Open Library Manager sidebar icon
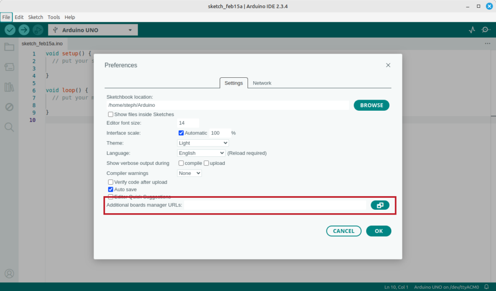This screenshot has height=291, width=496. tap(9, 87)
